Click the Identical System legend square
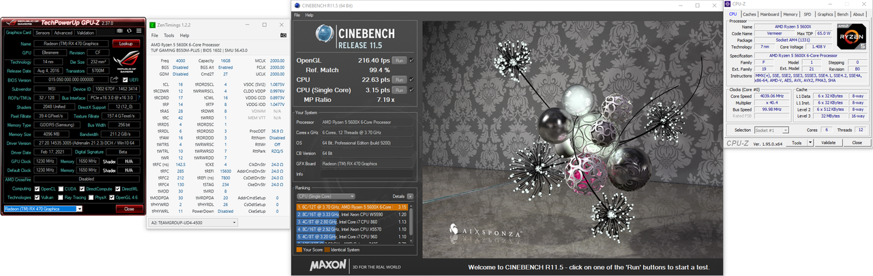 pyautogui.click(x=327, y=249)
